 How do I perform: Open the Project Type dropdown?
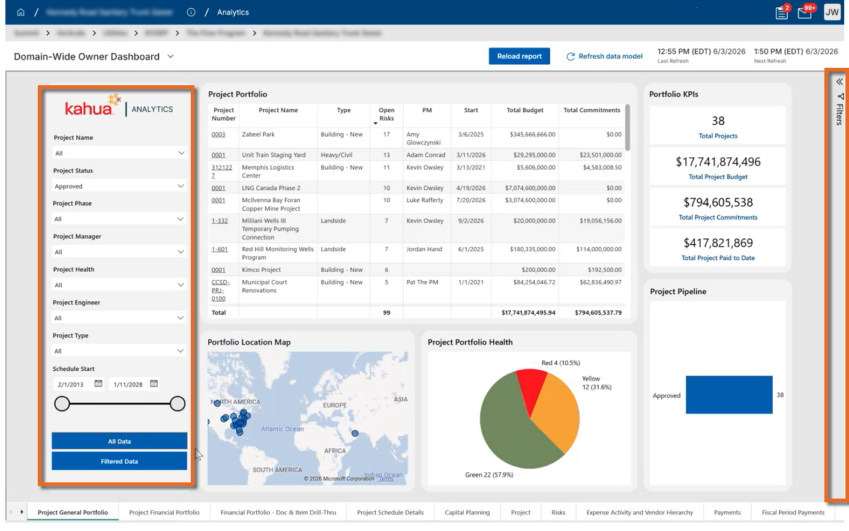(x=119, y=351)
